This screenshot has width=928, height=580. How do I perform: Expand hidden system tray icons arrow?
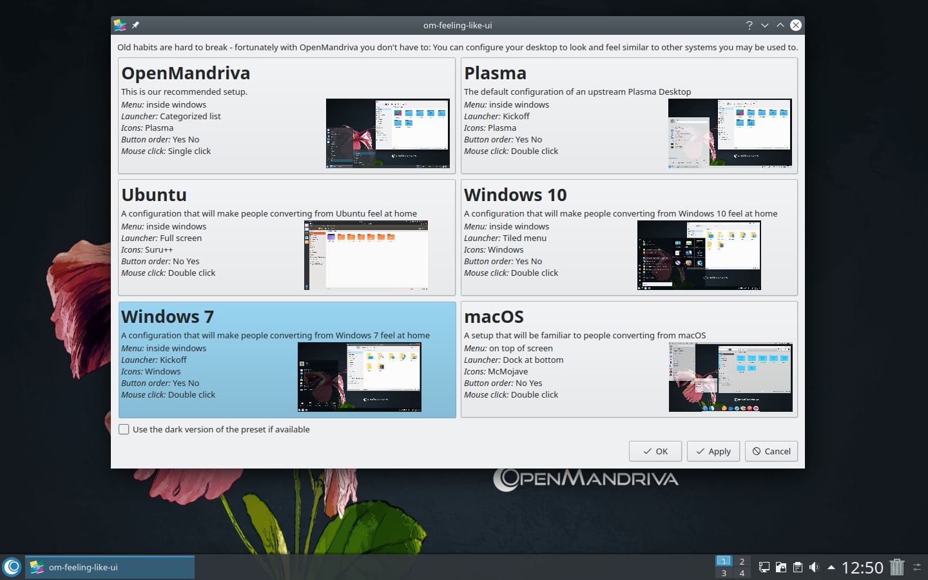(831, 567)
